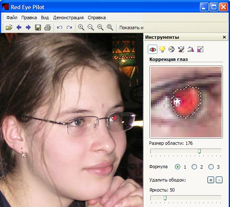Select Formula 2 radio button
Viewport: 230px width, 207px height.
(194, 167)
